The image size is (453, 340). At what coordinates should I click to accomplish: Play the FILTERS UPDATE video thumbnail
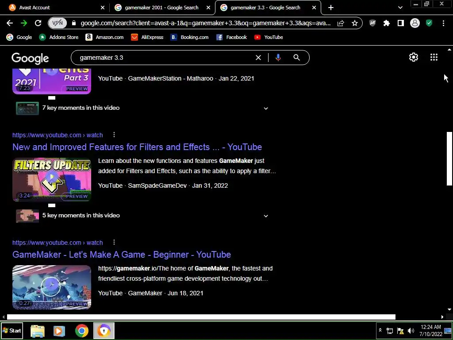pos(52,179)
